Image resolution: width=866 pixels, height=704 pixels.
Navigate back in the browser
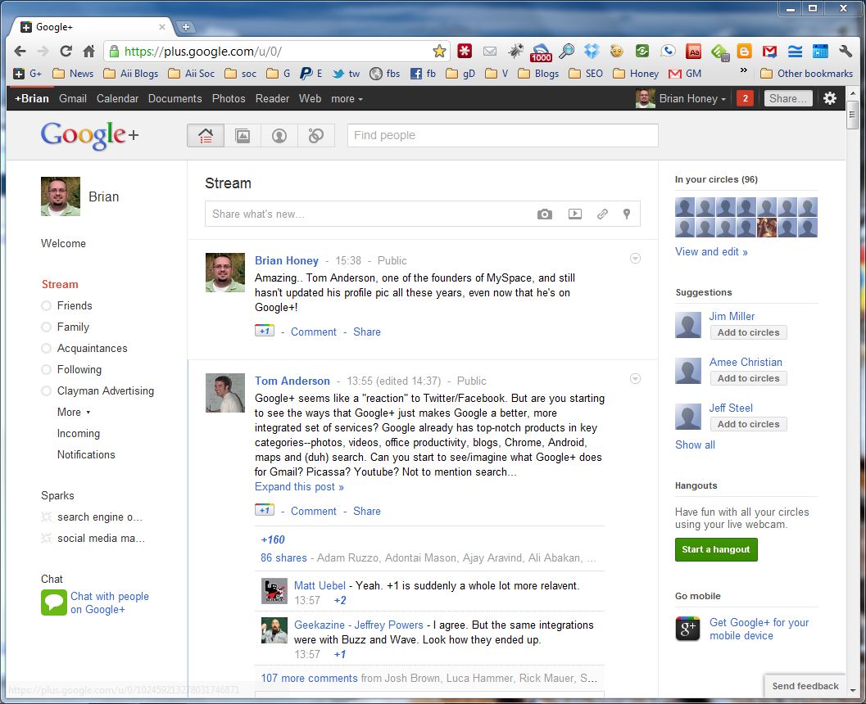pyautogui.click(x=20, y=52)
